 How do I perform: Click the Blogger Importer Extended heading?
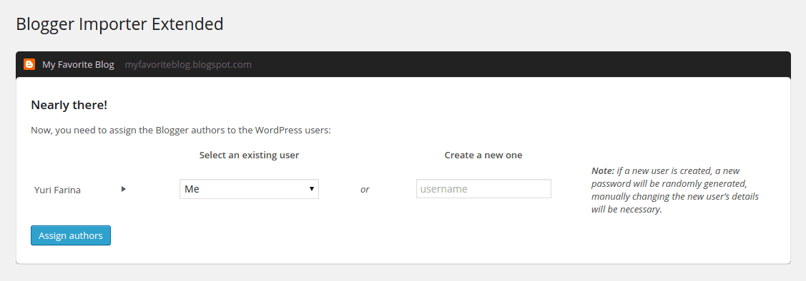119,24
